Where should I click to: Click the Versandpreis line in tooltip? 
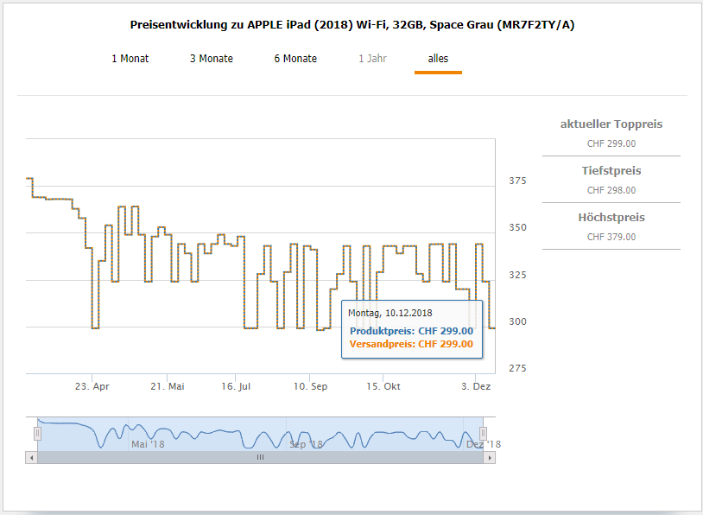coord(411,344)
